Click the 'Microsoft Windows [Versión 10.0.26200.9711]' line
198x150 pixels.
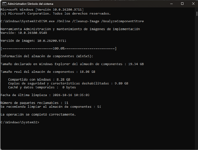pyautogui.click(x=42, y=10)
